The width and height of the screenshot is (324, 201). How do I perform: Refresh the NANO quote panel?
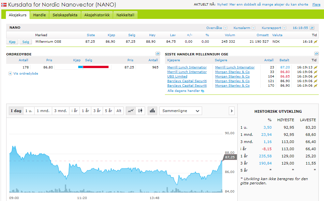click(x=312, y=28)
